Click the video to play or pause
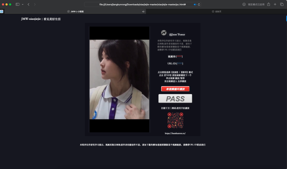The image size is (287, 169). tap(119, 79)
